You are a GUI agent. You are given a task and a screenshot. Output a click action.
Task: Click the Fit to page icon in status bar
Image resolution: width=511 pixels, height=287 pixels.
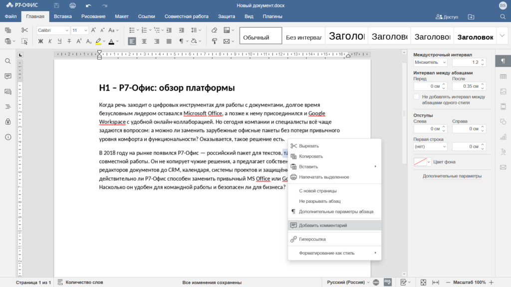[423, 283]
